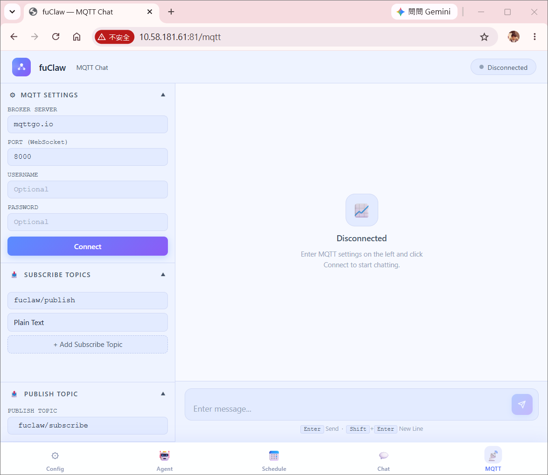Image resolution: width=548 pixels, height=475 pixels.
Task: Open a new browser tab
Action: pos(171,12)
